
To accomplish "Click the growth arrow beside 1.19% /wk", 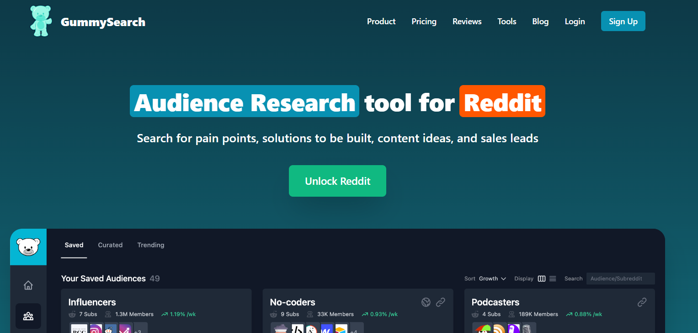I will pyautogui.click(x=165, y=314).
